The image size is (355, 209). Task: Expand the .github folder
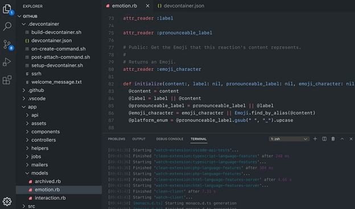click(23, 90)
